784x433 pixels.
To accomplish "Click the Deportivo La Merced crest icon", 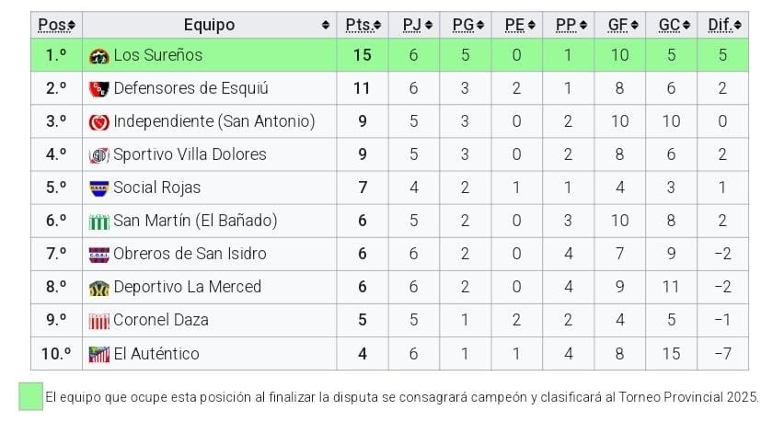I will click(x=98, y=288).
